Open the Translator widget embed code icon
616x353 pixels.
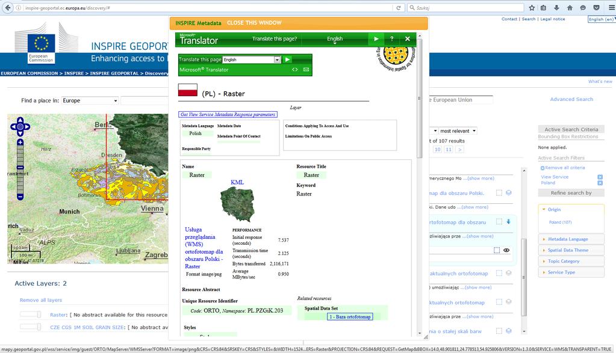[294, 70]
